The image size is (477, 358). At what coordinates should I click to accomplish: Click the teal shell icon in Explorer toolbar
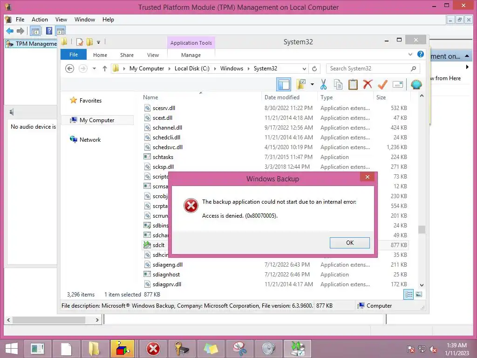pyautogui.click(x=416, y=84)
